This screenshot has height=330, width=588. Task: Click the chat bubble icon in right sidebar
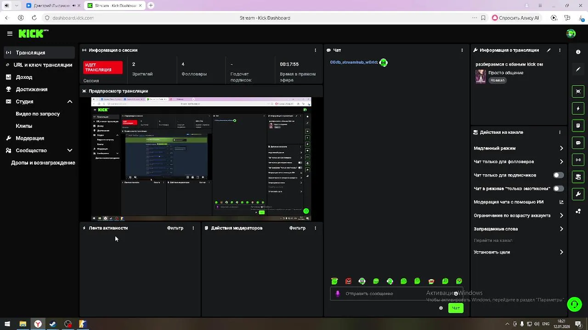[x=578, y=143]
